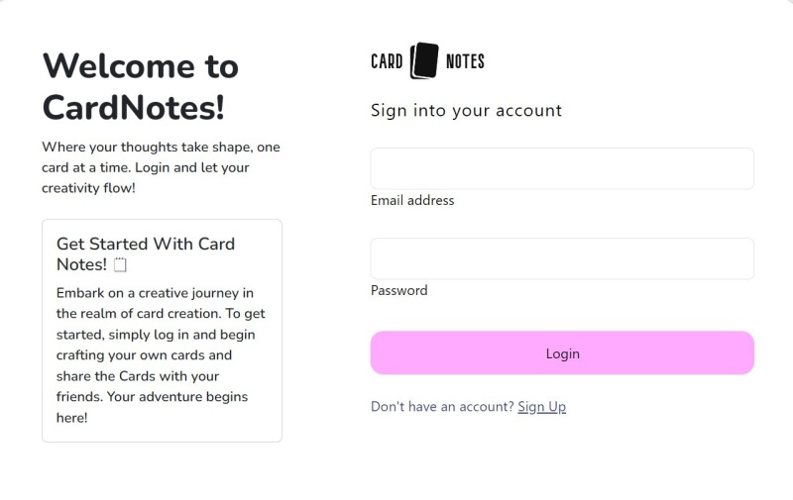Viewport: 793px width, 500px height.
Task: Click the "Embark on a creative journey" line
Action: pos(155,293)
